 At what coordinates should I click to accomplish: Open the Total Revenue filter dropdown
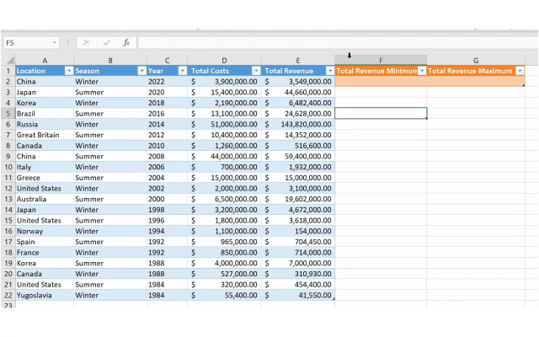pos(330,71)
